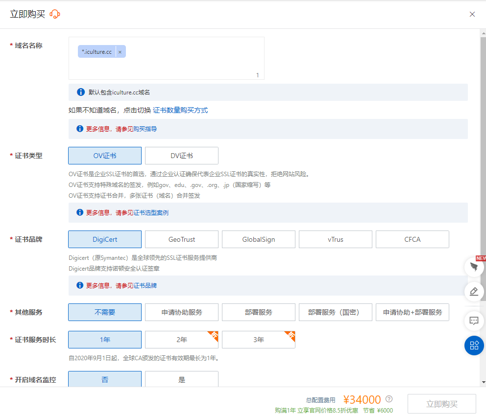486x415 pixels.
Task: Choose CFCA brand
Action: click(412, 239)
